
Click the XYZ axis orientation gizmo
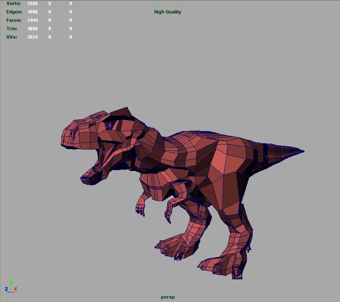pos(11,286)
